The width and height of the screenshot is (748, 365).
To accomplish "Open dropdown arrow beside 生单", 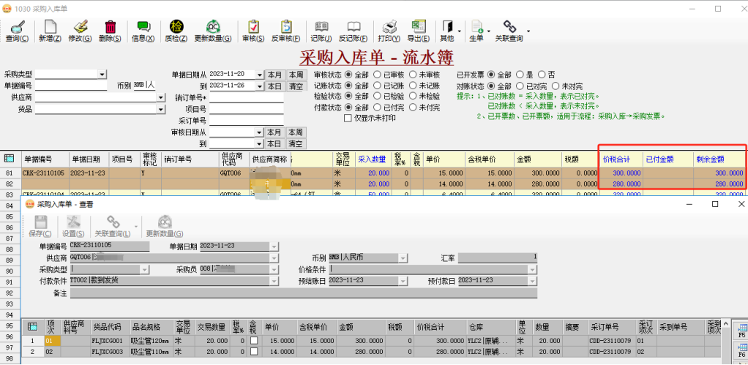I will point(488,31).
